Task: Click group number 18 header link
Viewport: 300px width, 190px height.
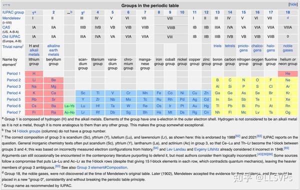Action: [x=288, y=12]
